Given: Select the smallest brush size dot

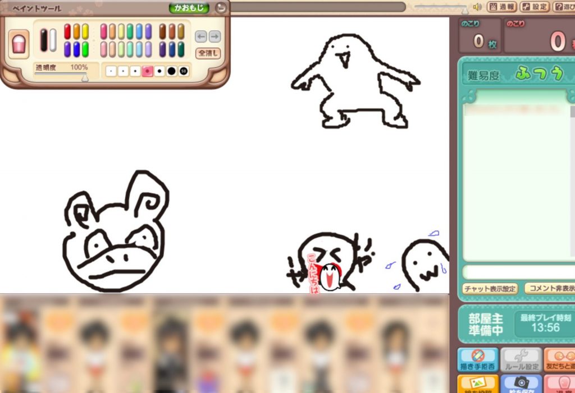Looking at the screenshot, I should click(x=111, y=71).
